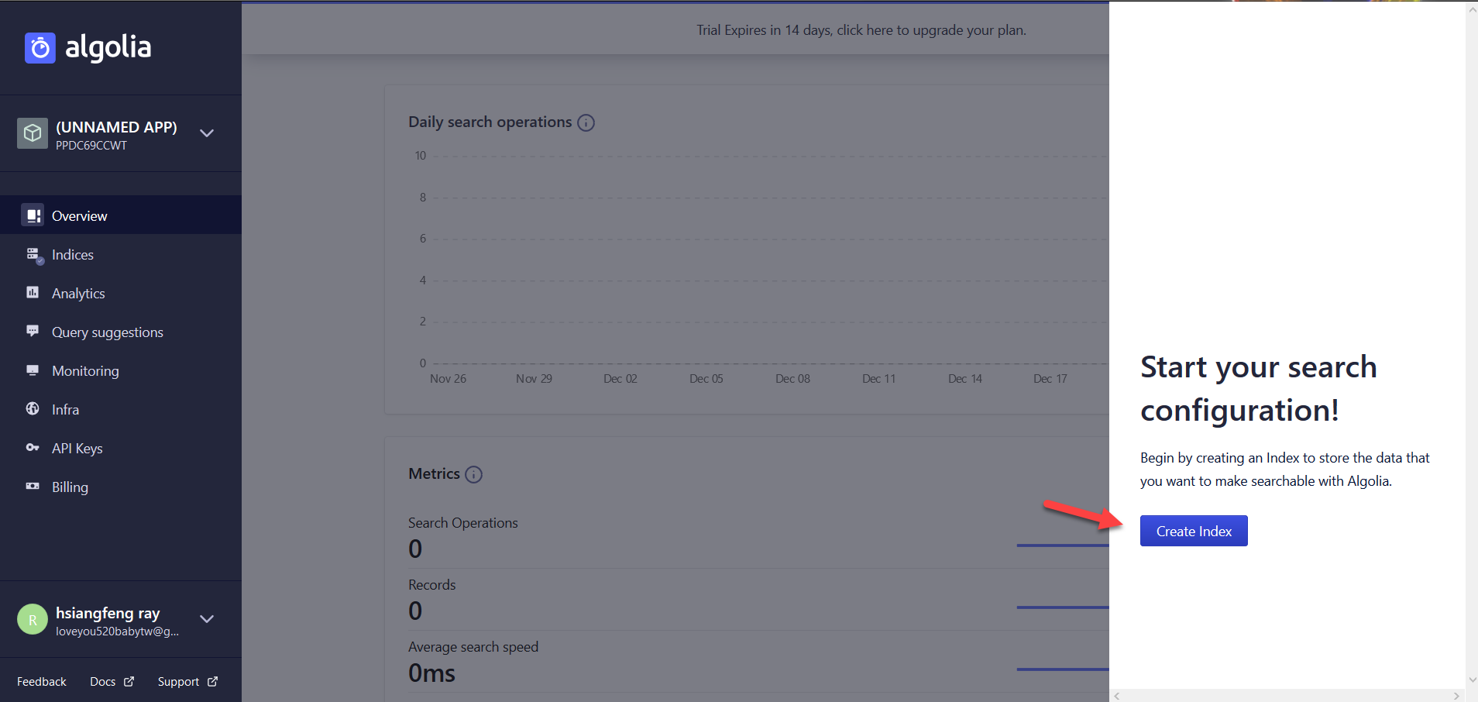The width and height of the screenshot is (1478, 702).
Task: Click the Overview dashboard icon
Action: (33, 215)
